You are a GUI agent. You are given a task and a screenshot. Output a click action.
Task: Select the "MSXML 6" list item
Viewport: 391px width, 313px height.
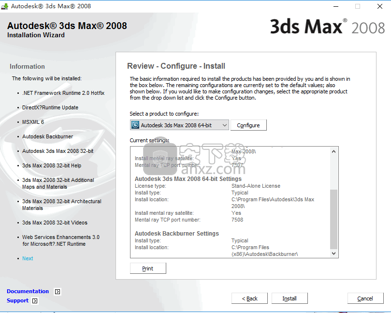point(33,122)
